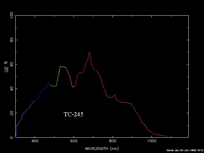
Task: Click the 20 tick label on y-axis
Action: 12,113
